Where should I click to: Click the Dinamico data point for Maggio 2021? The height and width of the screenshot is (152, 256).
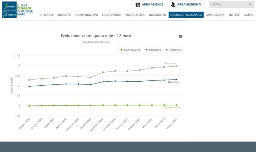point(176,66)
